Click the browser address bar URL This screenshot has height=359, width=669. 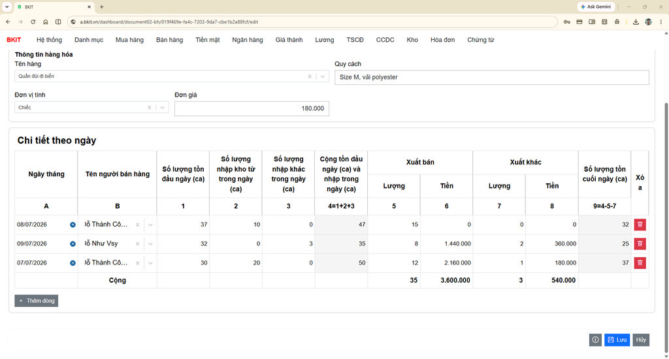tap(169, 22)
